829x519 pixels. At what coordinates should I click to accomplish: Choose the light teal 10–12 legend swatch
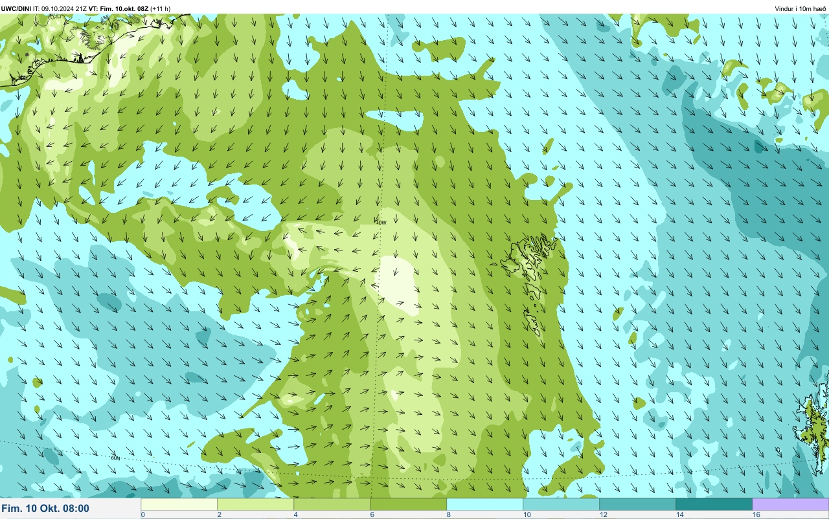coord(561,504)
